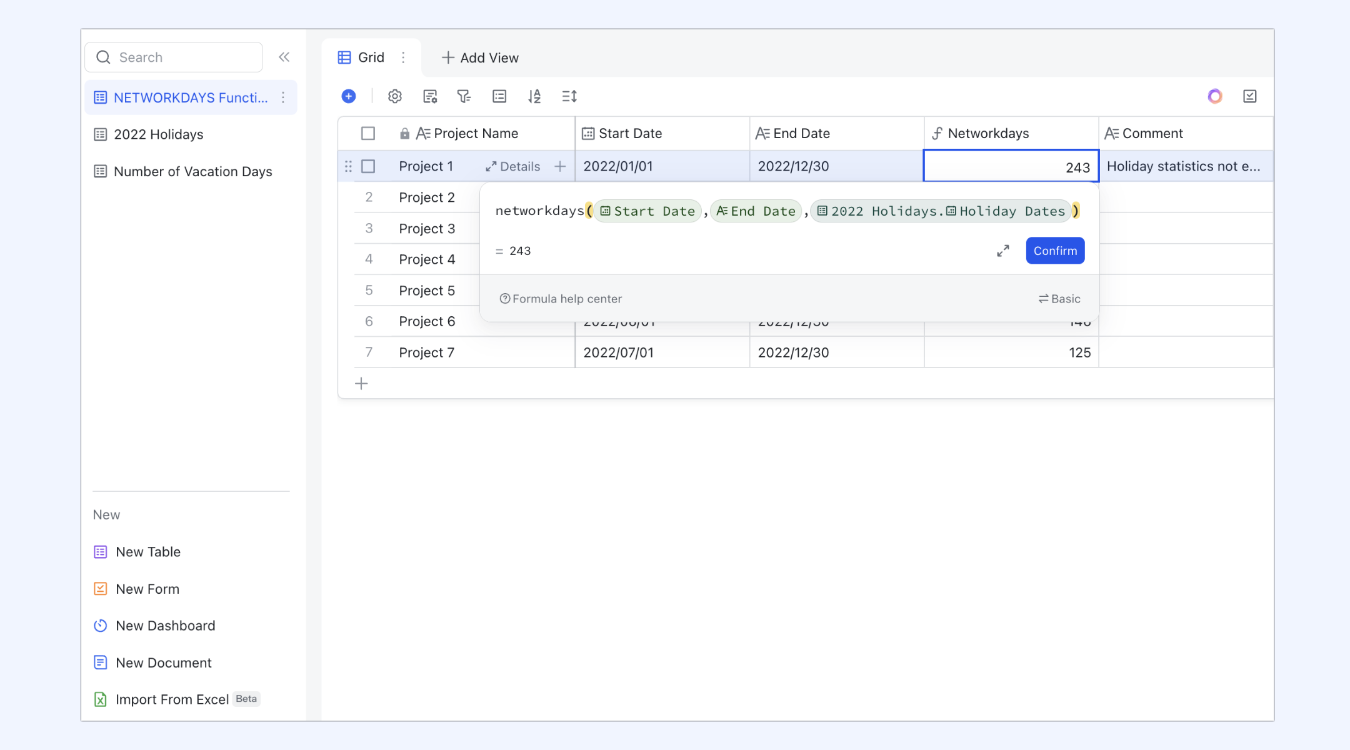
Task: Expand the formula editor with arrows icon
Action: click(x=1003, y=251)
